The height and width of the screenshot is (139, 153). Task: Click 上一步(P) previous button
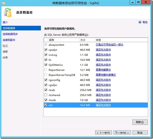[x=103, y=133]
